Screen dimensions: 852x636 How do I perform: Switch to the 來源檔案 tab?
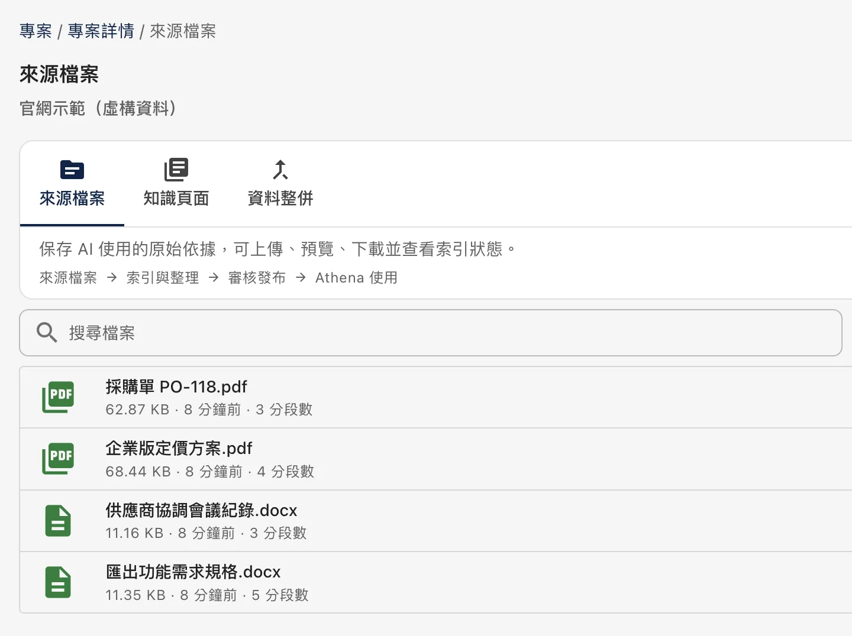(x=72, y=183)
